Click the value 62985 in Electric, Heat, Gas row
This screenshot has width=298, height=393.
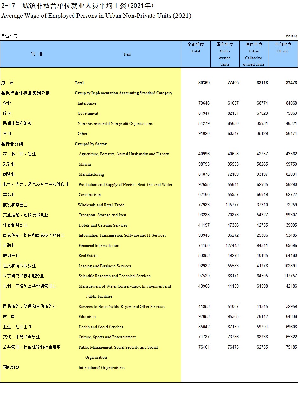pyautogui.click(x=262, y=185)
